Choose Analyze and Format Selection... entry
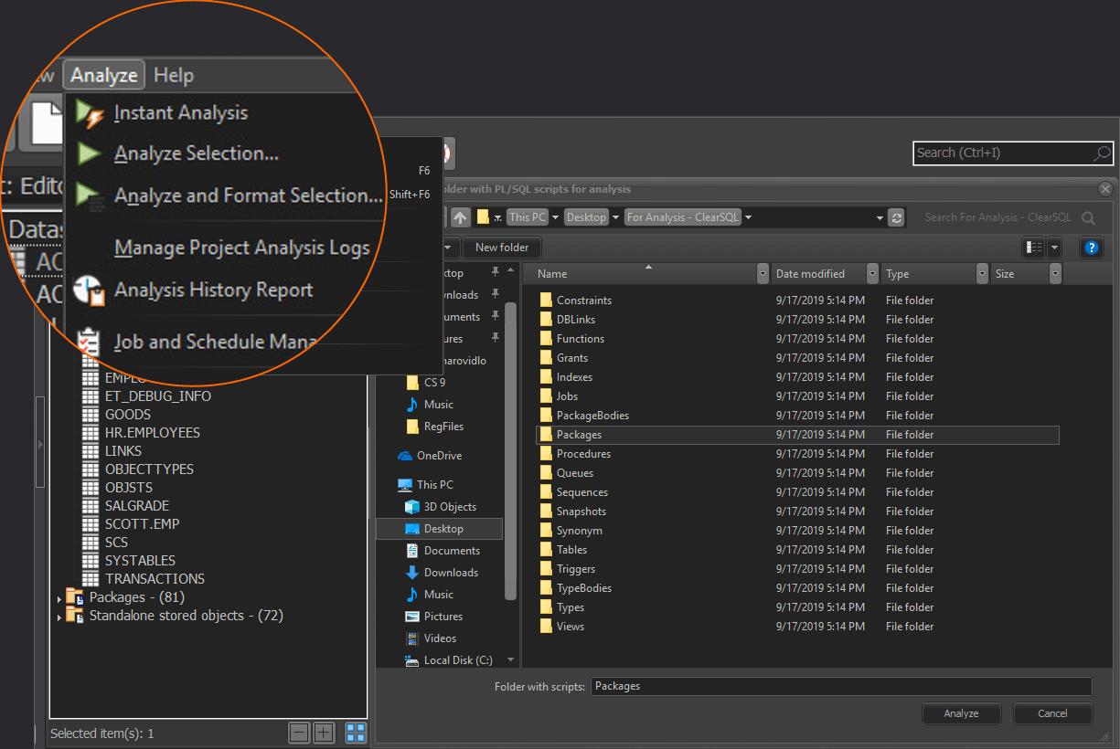The image size is (1120, 749). click(249, 195)
